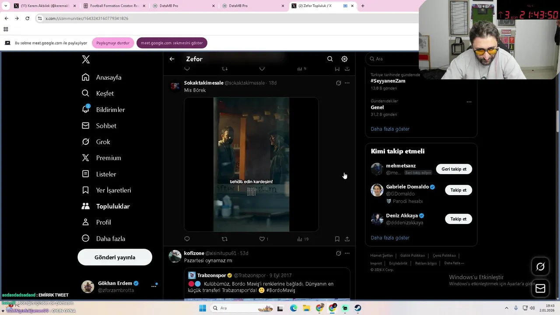The width and height of the screenshot is (560, 315).
Task: Open the floating messages button
Action: 540,288
